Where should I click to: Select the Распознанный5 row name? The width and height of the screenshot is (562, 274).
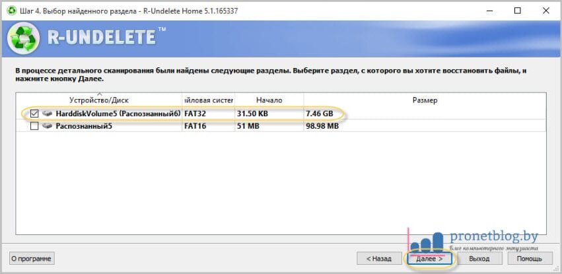coord(84,126)
